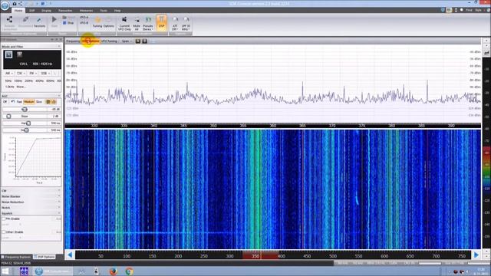Click the first dark square icon after Span
Screen dimensions: 491x276
click(x=138, y=41)
